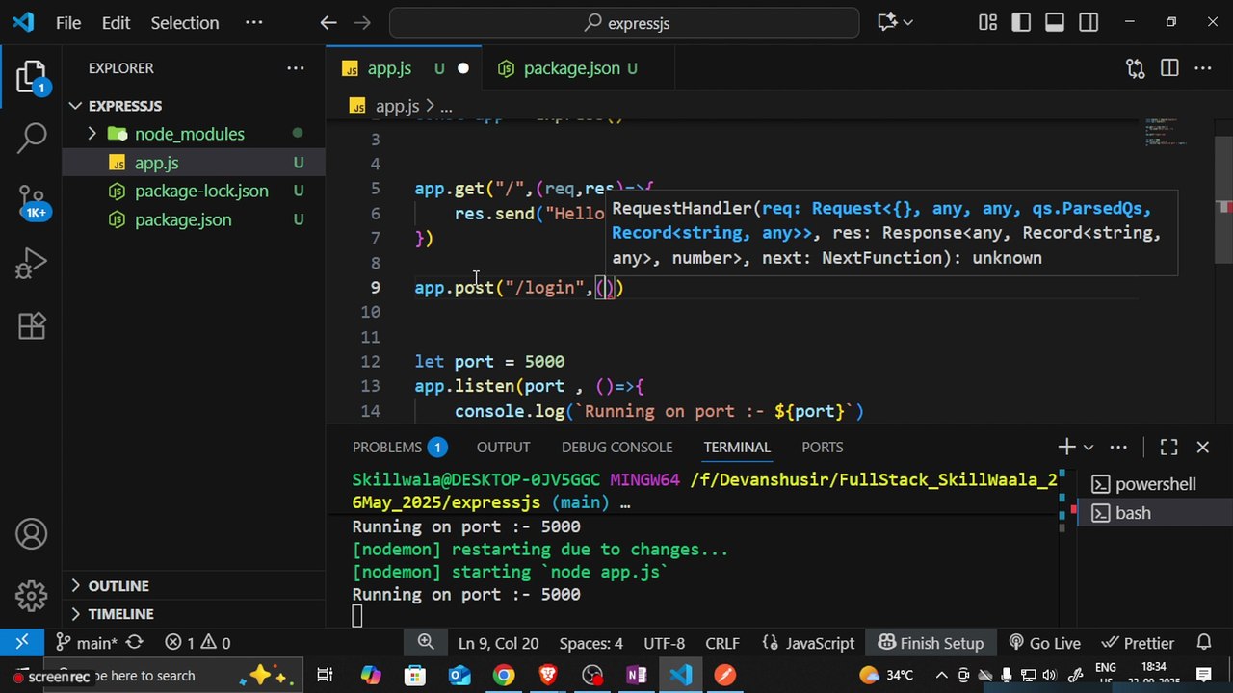1233x693 pixels.
Task: Switch to the app.js editor tab
Action: tap(389, 68)
